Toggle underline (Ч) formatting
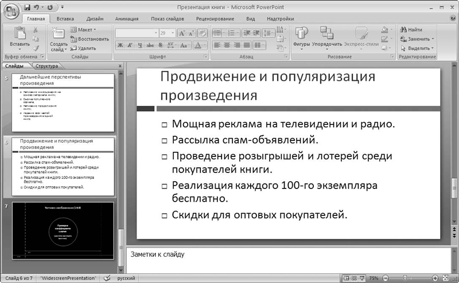This screenshot has width=459, height=283. click(141, 45)
